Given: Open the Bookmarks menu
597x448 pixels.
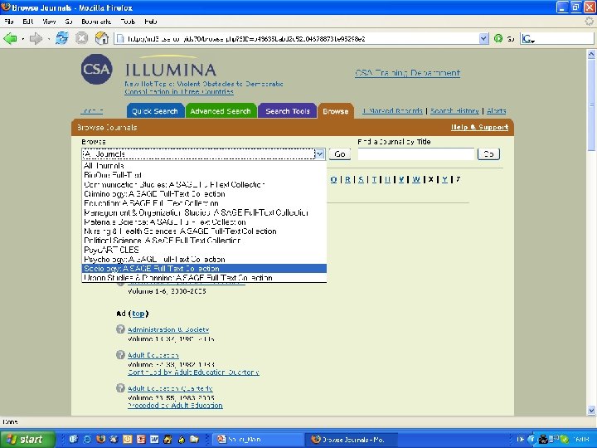Looking at the screenshot, I should point(96,22).
